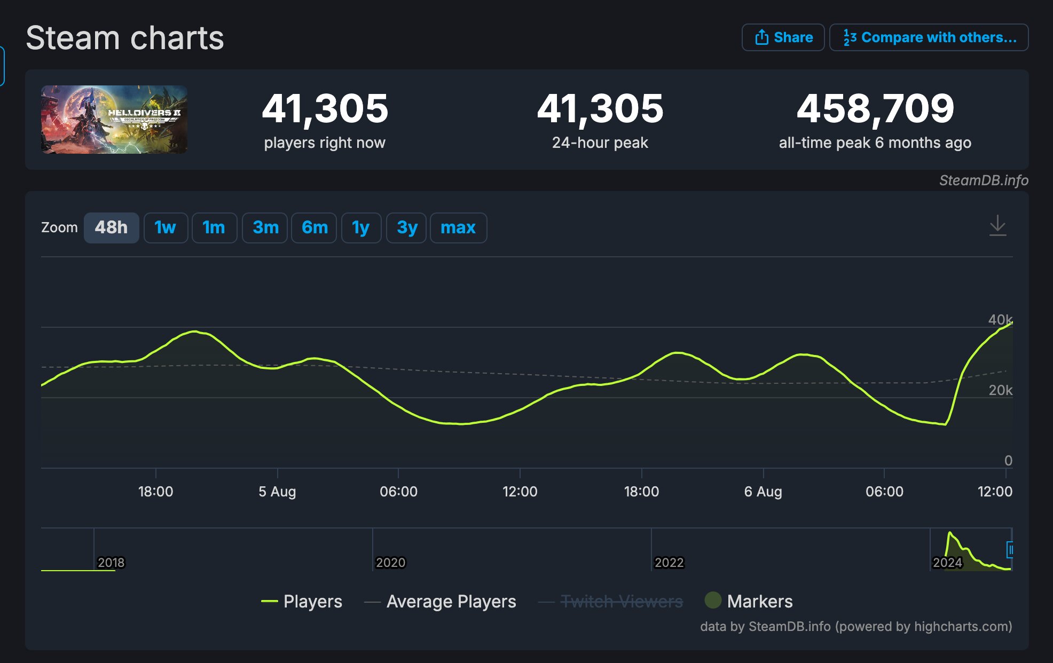This screenshot has width=1053, height=663.
Task: Choose the 6m zoom option
Action: click(x=315, y=228)
